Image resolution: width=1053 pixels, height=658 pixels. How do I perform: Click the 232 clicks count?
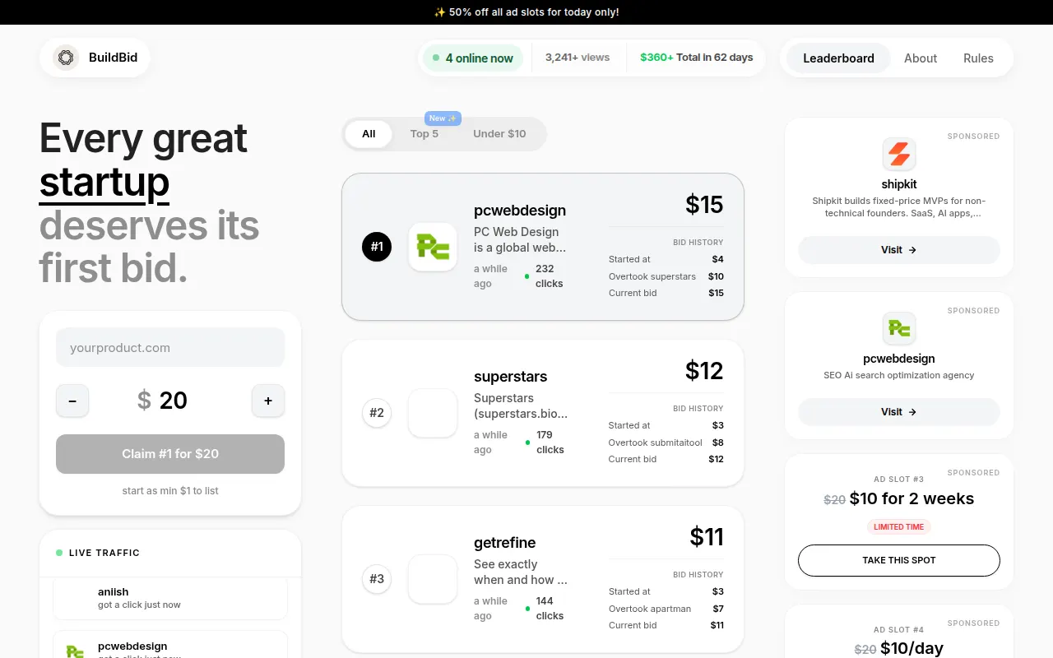[549, 276]
